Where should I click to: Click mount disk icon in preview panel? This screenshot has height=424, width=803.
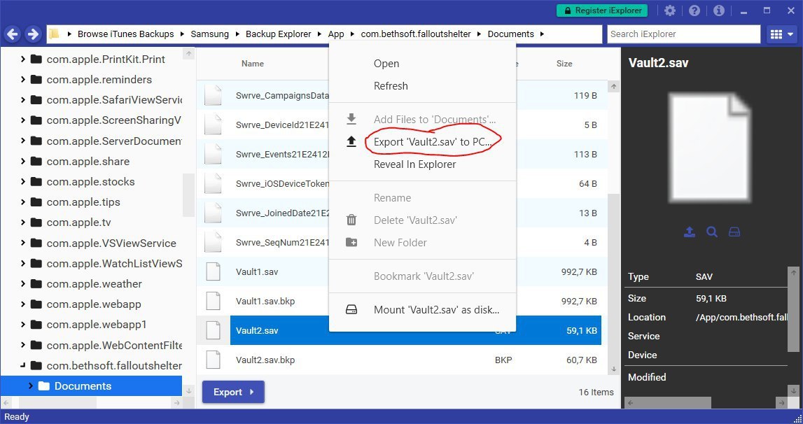click(734, 232)
